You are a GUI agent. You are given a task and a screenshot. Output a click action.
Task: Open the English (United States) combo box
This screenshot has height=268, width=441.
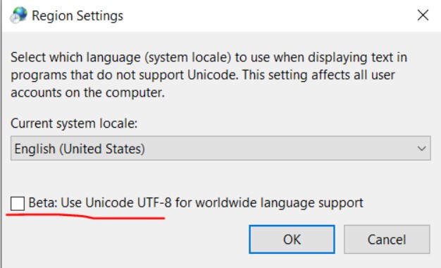(220, 148)
